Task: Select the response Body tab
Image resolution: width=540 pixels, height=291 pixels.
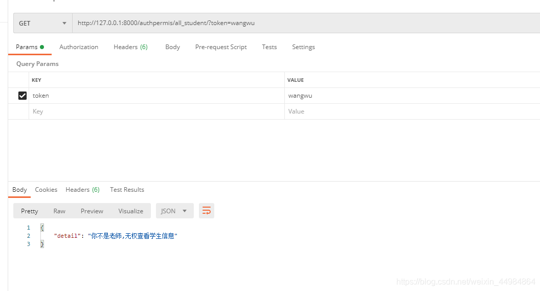Action: click(x=19, y=190)
